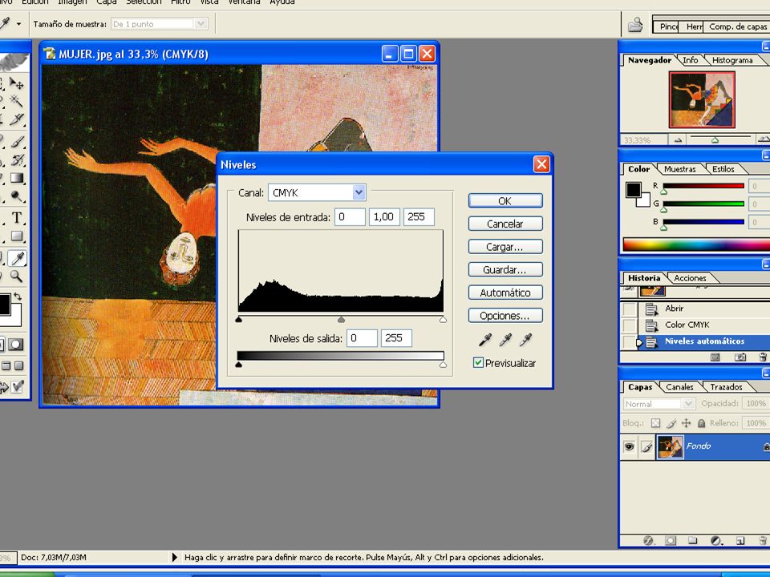Select the Move tool in the toolbox

pos(17,83)
